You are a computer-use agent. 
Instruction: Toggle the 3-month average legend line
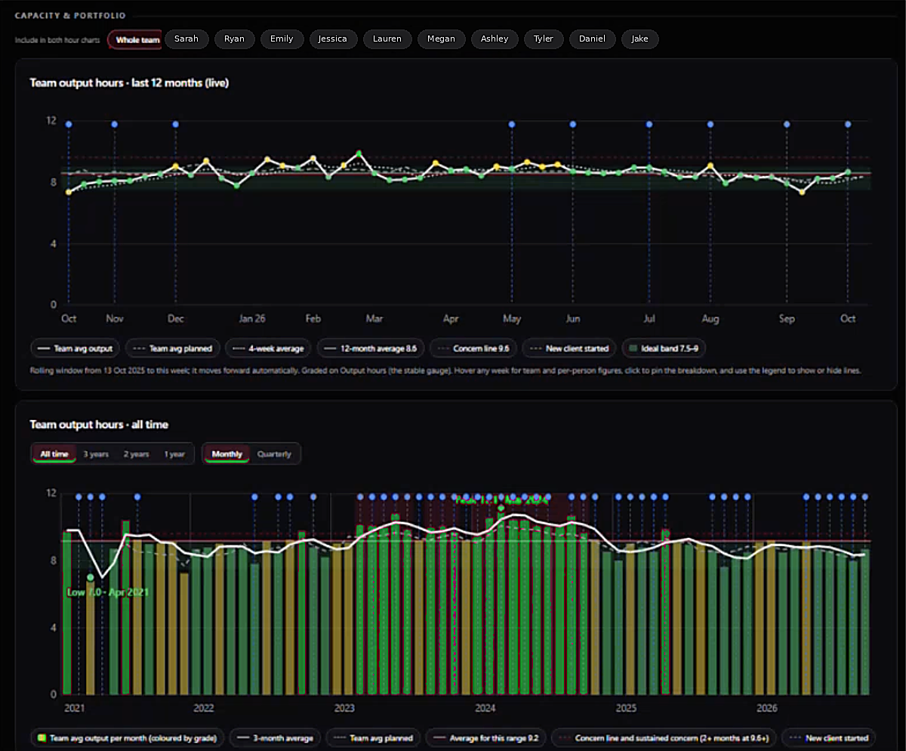[x=276, y=737]
